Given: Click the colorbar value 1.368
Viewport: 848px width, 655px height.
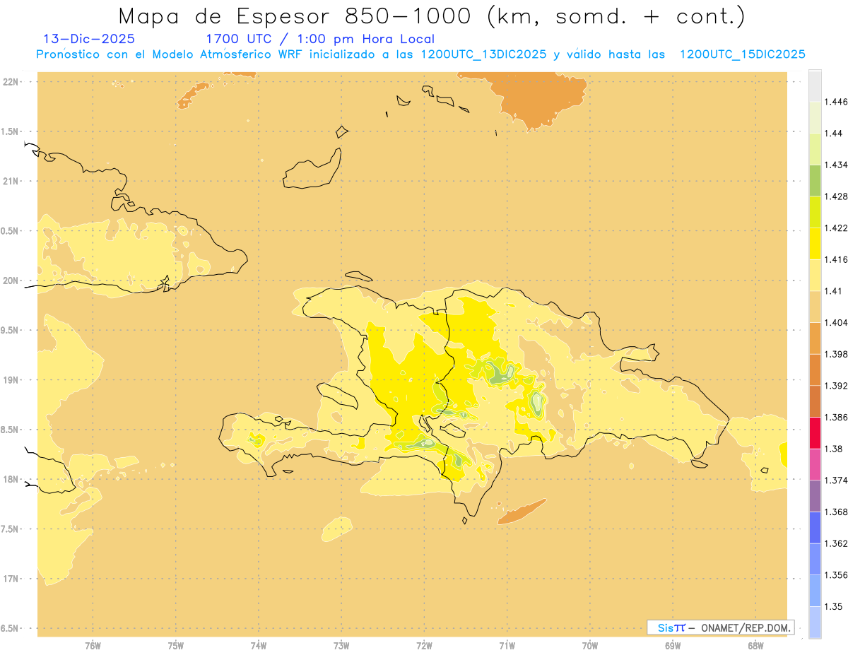Looking at the screenshot, I should click(x=835, y=512).
